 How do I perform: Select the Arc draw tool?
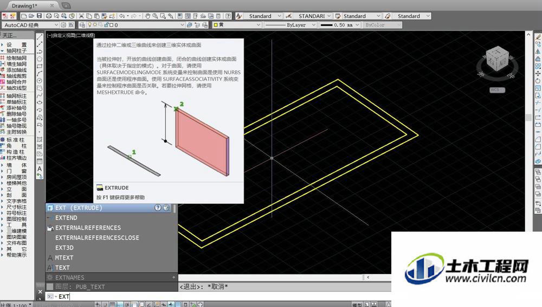click(40, 73)
